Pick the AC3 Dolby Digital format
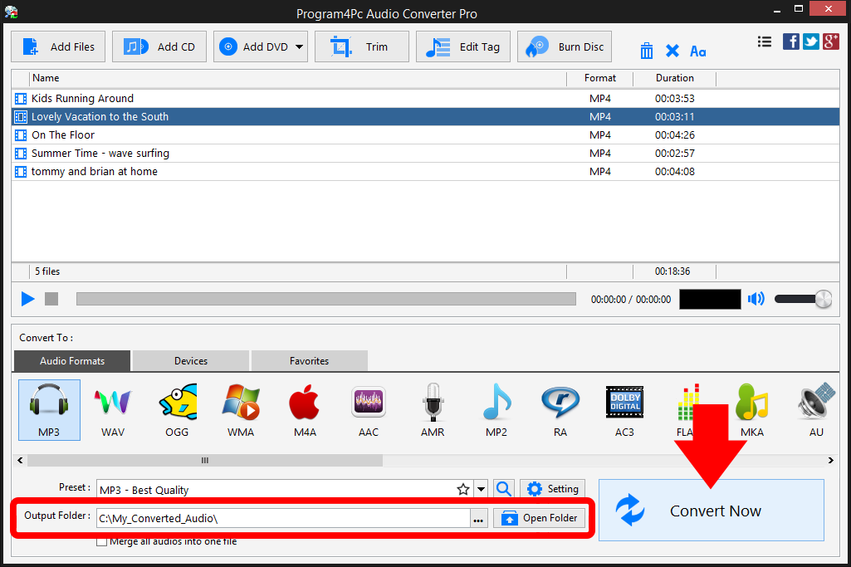The width and height of the screenshot is (851, 567). 624,409
